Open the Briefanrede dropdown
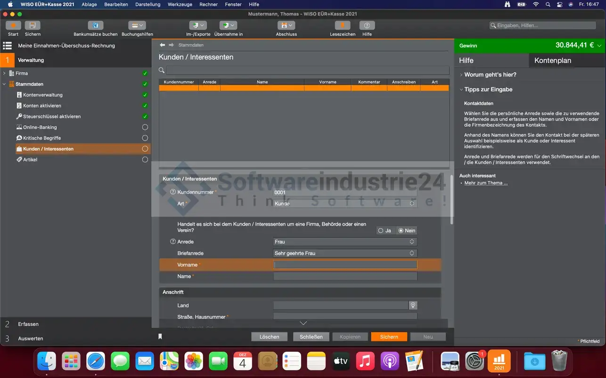Screen dimensions: 606x378 click(345, 253)
